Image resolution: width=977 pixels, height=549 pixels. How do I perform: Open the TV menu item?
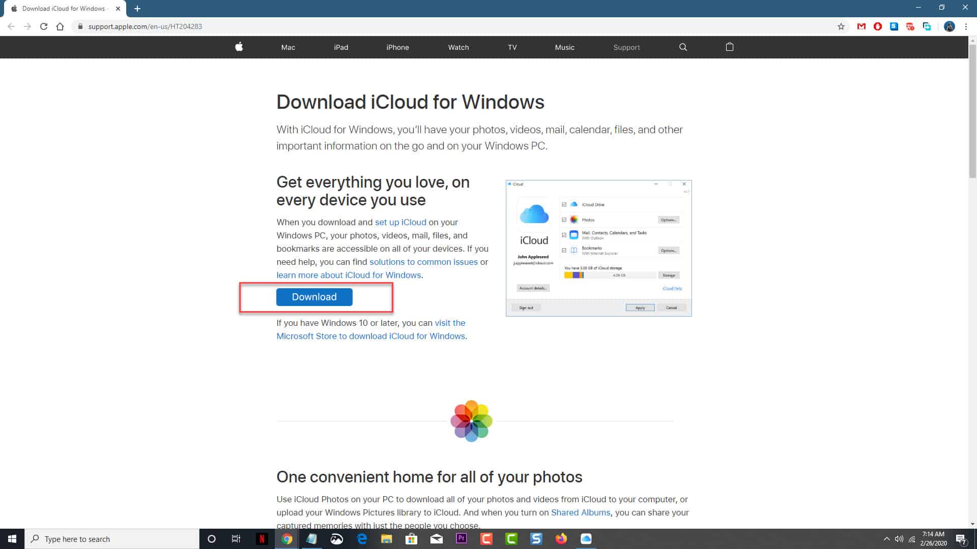pos(512,47)
